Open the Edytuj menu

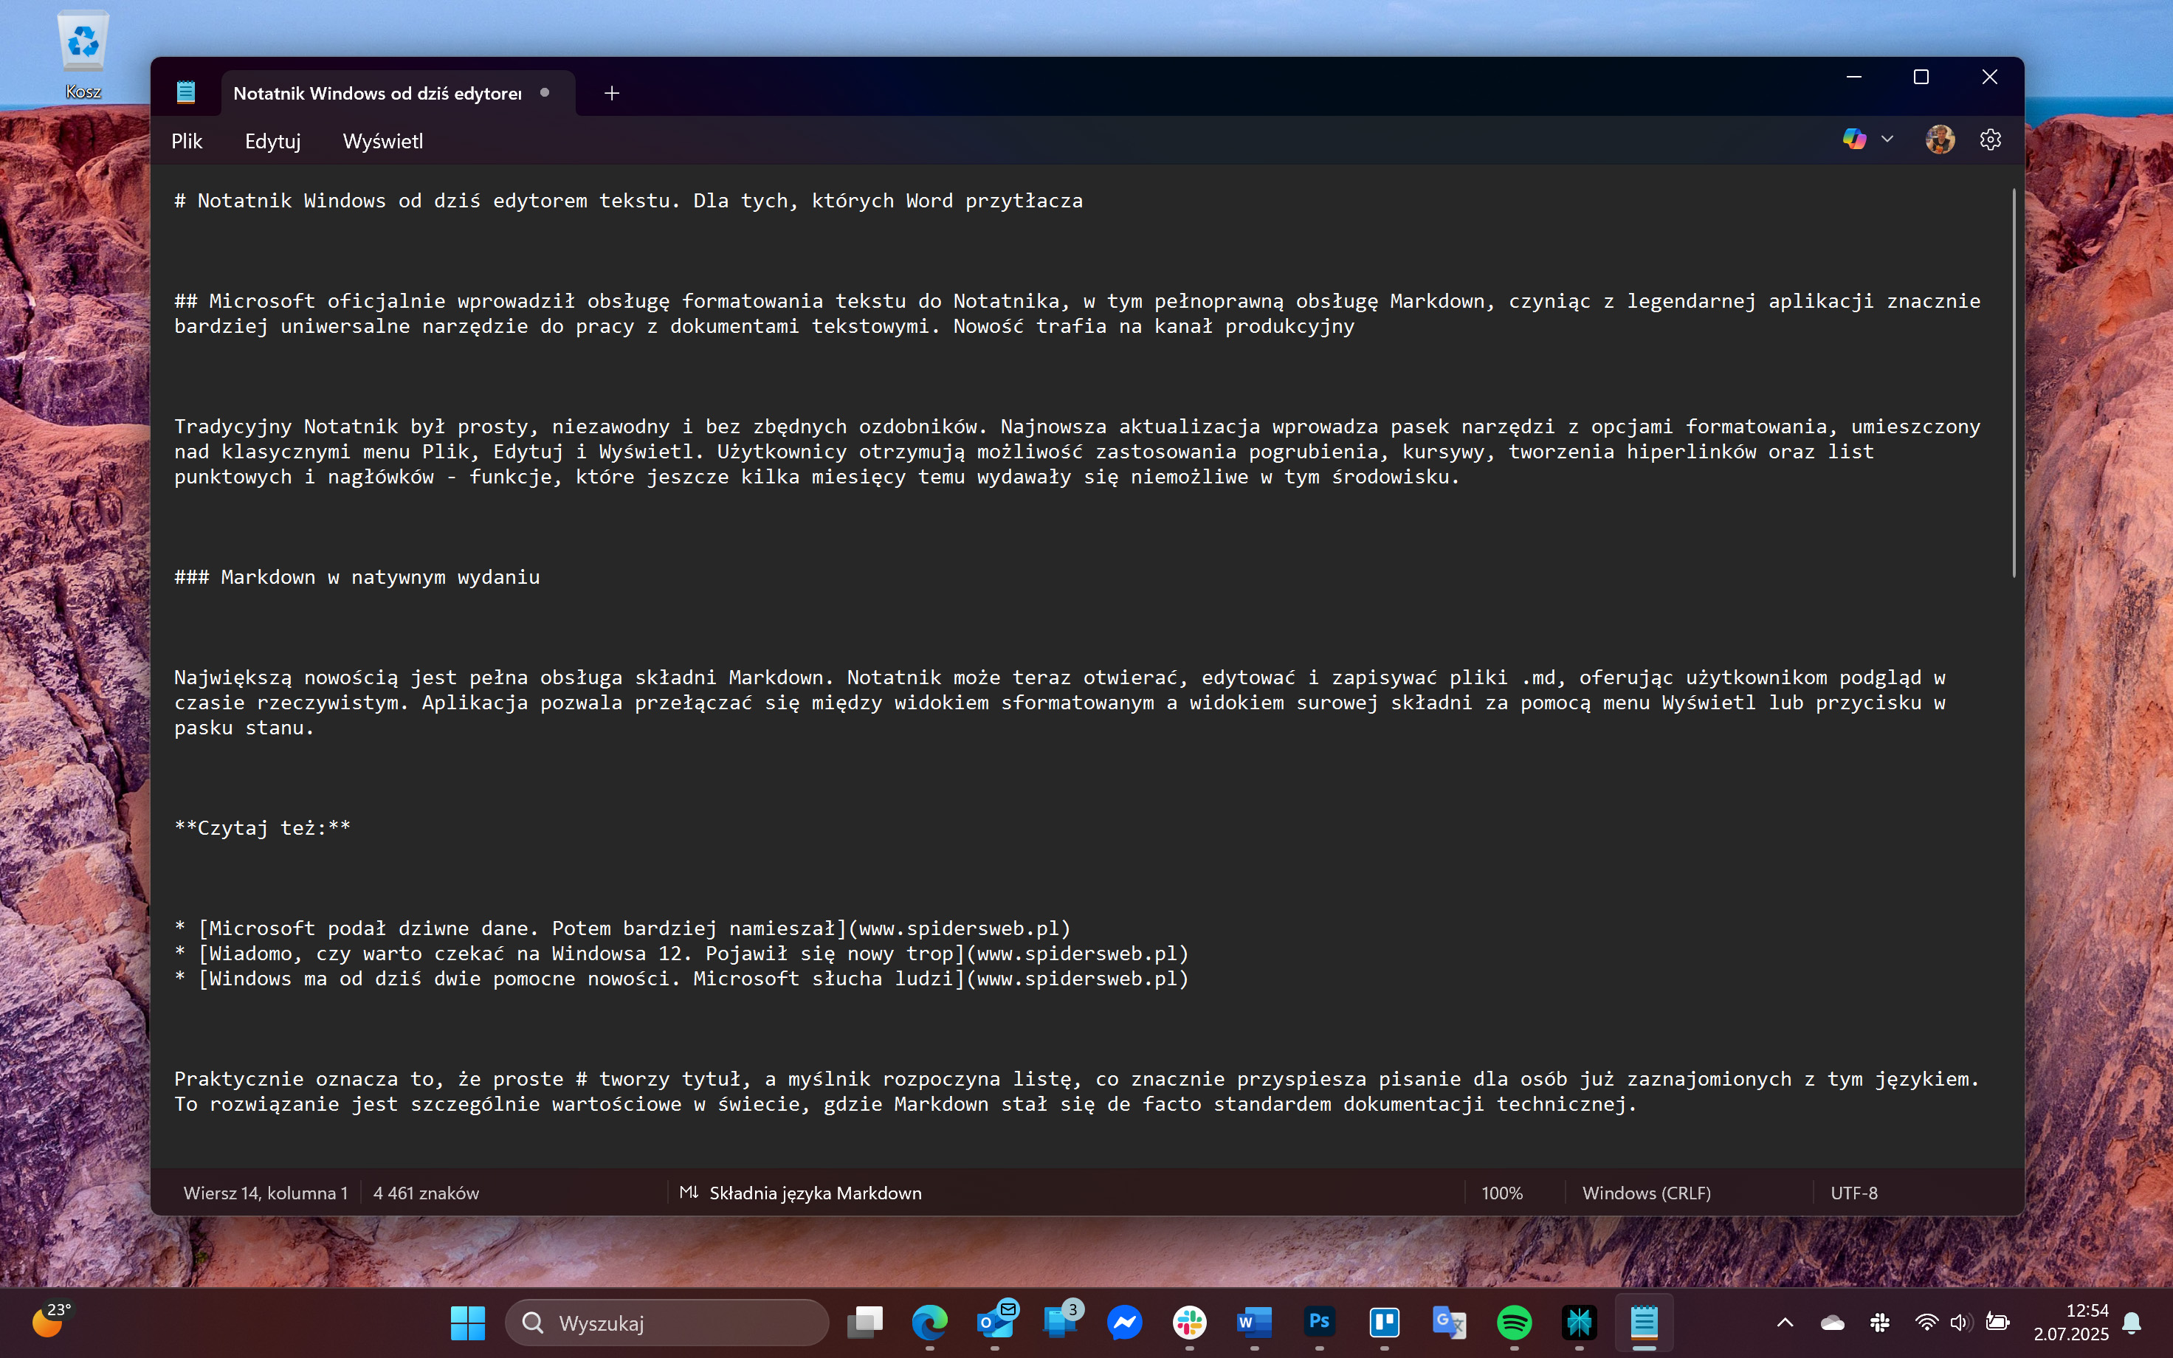click(x=273, y=141)
